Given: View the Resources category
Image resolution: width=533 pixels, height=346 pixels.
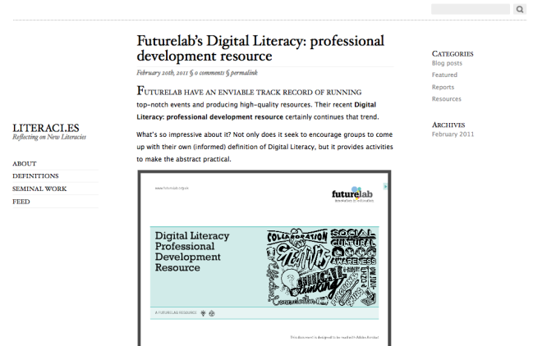Looking at the screenshot, I should pos(446,98).
